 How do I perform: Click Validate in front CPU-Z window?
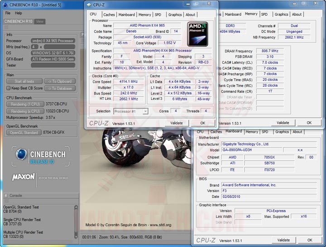coord(177,123)
